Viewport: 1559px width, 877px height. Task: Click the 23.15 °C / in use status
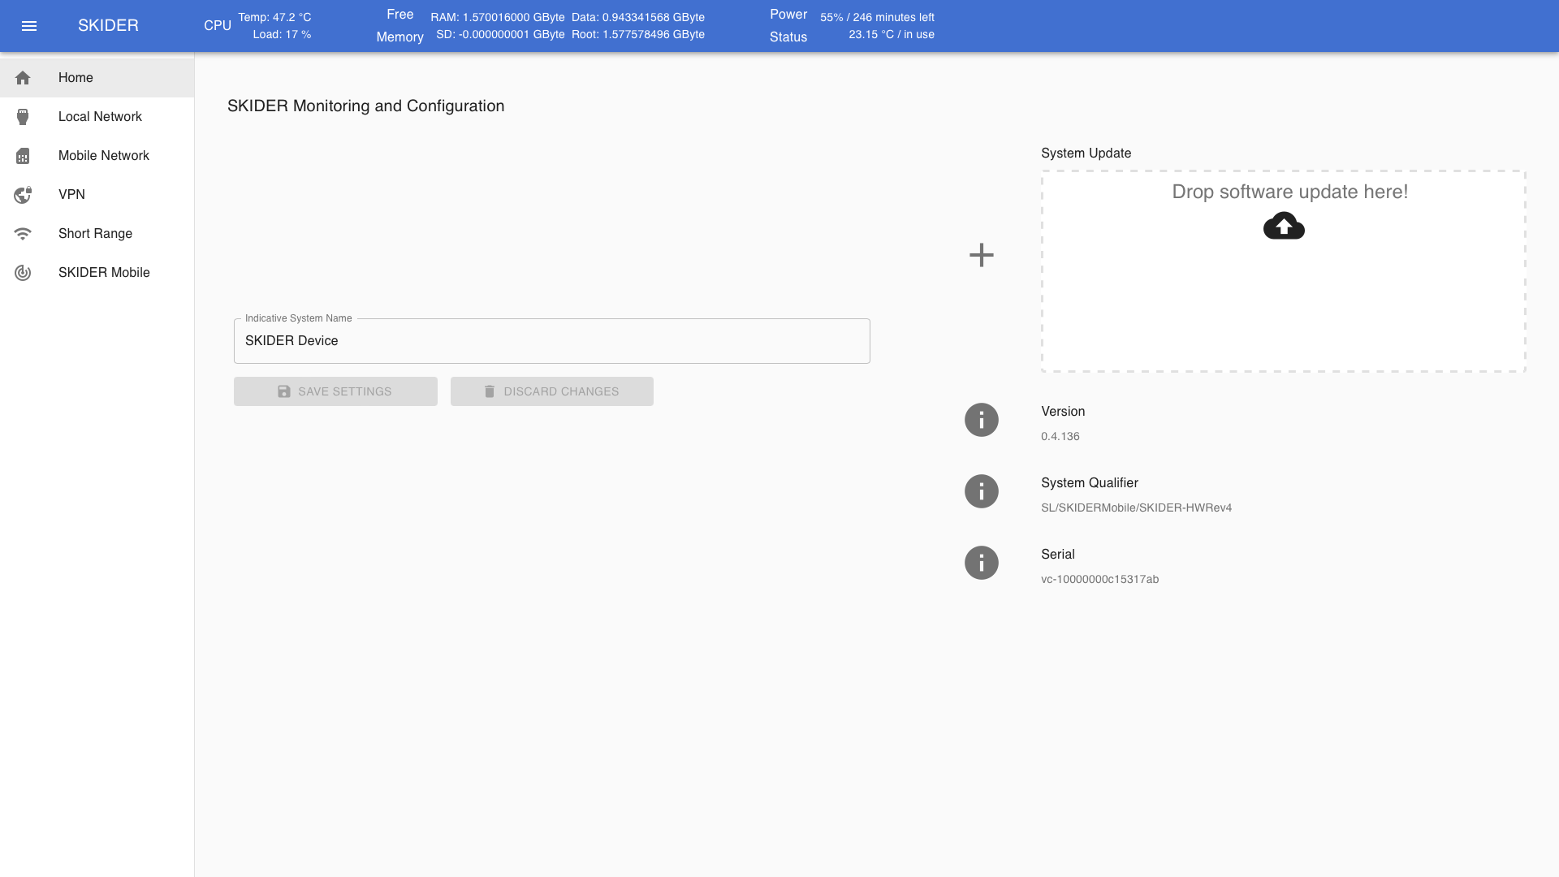pos(892,35)
